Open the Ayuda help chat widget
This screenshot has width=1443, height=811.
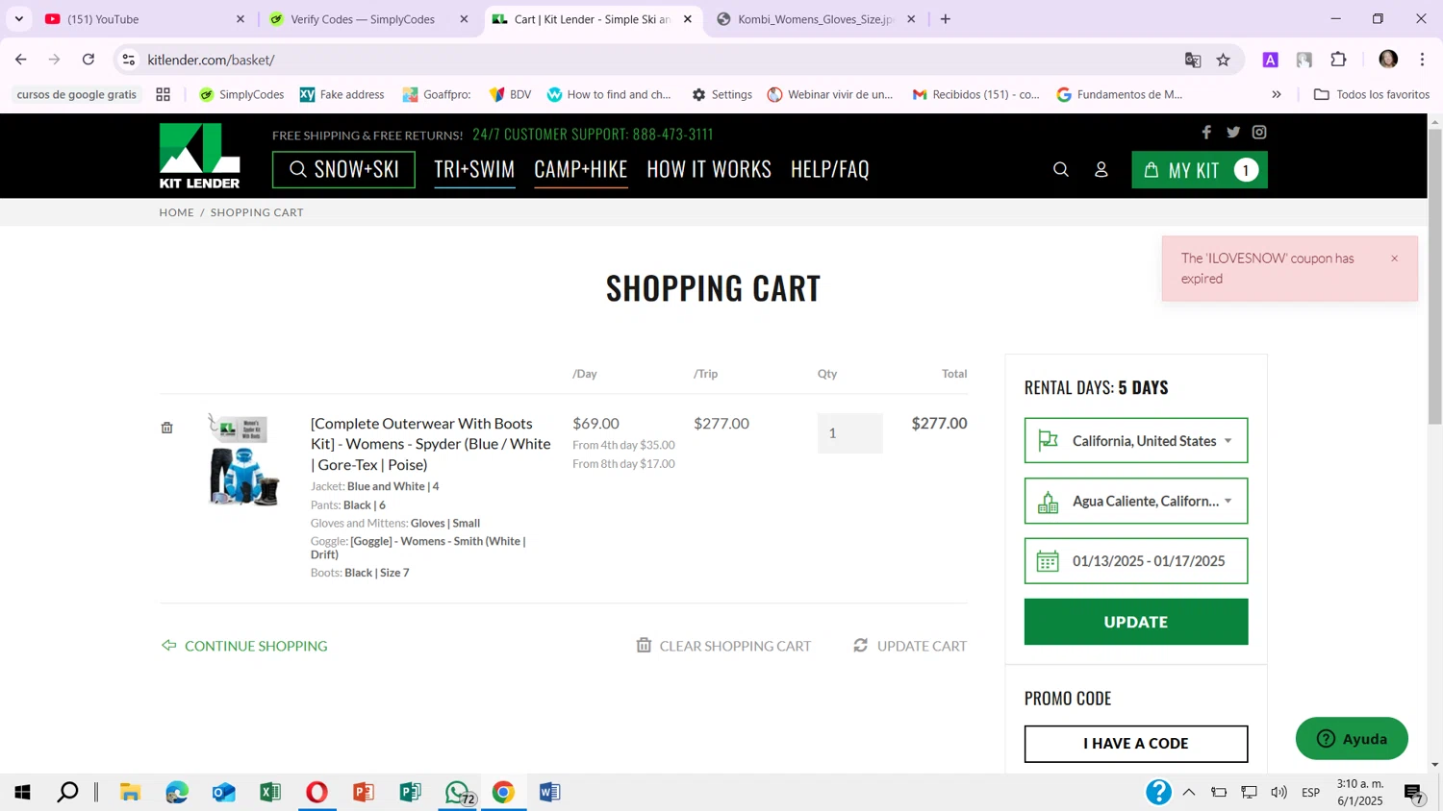click(x=1352, y=738)
